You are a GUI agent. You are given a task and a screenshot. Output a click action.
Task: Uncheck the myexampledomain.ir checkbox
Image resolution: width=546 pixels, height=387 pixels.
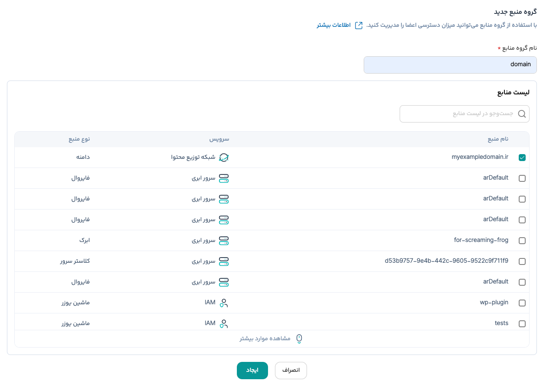pyautogui.click(x=522, y=158)
